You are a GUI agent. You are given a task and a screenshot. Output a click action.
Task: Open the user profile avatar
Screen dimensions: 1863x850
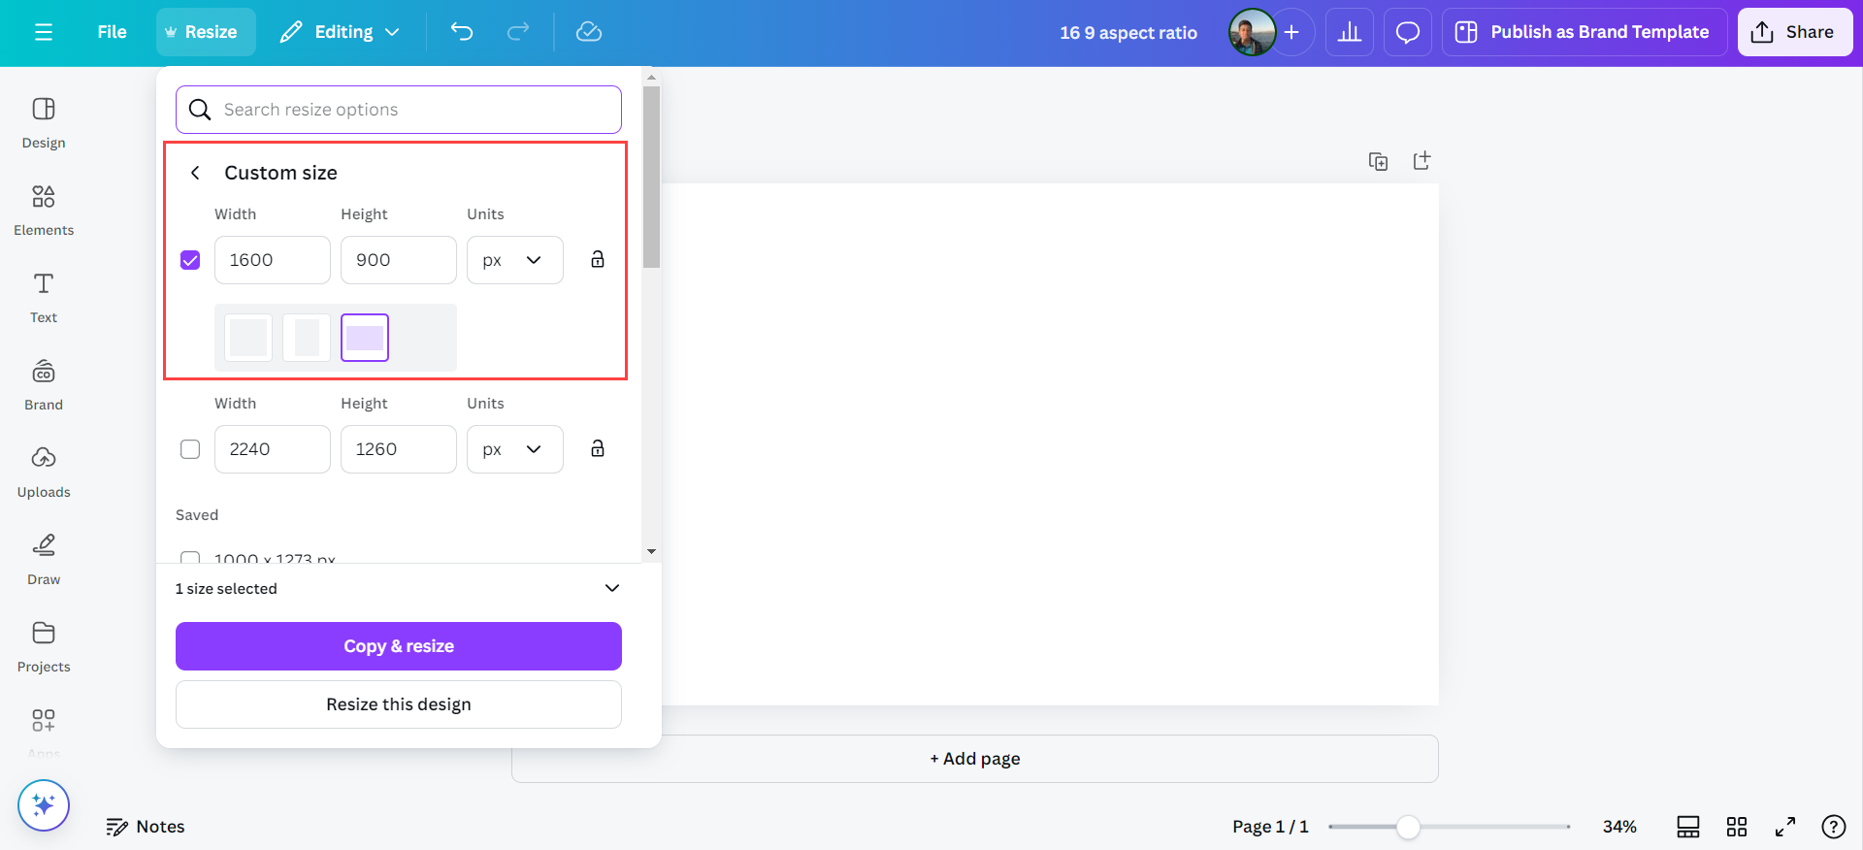click(x=1252, y=32)
